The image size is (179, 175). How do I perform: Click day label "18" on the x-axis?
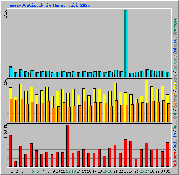[x=100, y=171]
